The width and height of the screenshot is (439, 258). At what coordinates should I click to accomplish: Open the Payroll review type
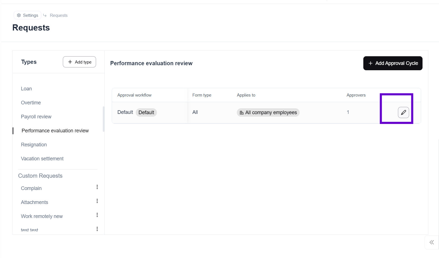[36, 117]
